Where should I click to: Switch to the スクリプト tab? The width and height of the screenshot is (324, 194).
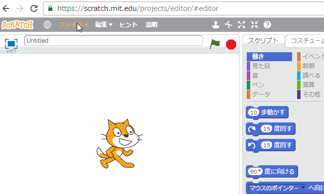(x=263, y=41)
